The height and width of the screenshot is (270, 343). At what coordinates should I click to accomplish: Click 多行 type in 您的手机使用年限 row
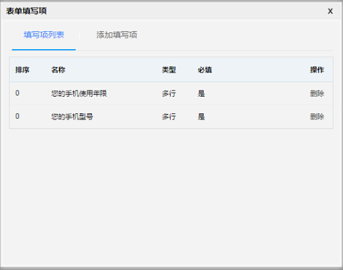[169, 94]
